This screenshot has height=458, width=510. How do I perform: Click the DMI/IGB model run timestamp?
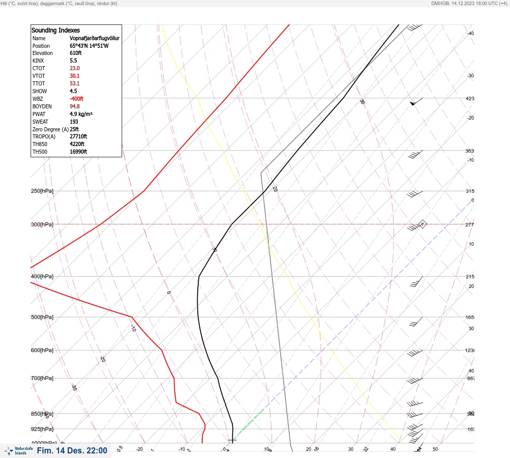click(469, 3)
